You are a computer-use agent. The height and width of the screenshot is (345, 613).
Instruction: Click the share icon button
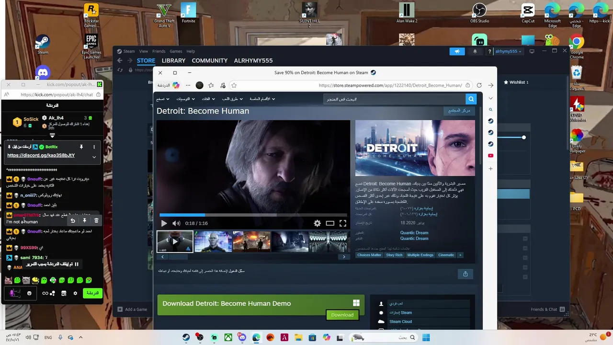pyautogui.click(x=465, y=274)
